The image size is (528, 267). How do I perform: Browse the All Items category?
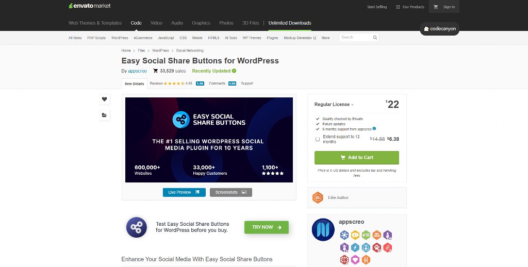click(x=75, y=38)
